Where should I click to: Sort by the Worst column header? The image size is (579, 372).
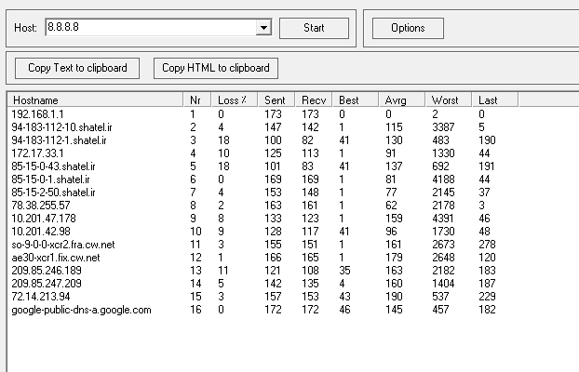[x=449, y=100]
